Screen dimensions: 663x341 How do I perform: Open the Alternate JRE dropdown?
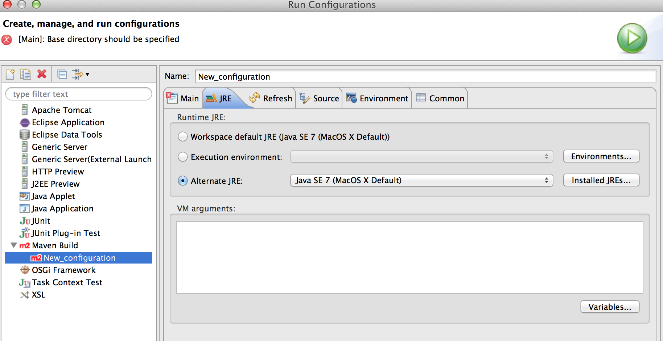pos(421,180)
